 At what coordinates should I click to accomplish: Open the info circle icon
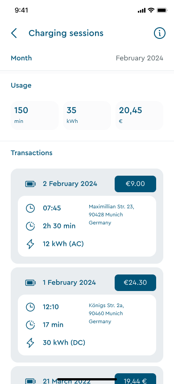point(160,33)
